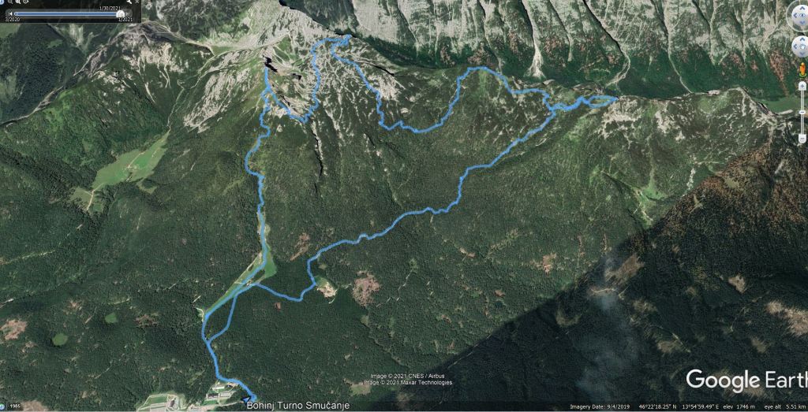Click the Bohinj Turno Smučanje placemark label
The height and width of the screenshot is (412, 808).
[297, 406]
